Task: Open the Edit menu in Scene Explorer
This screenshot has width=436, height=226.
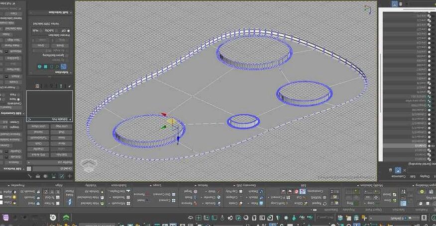Action: [x=413, y=176]
